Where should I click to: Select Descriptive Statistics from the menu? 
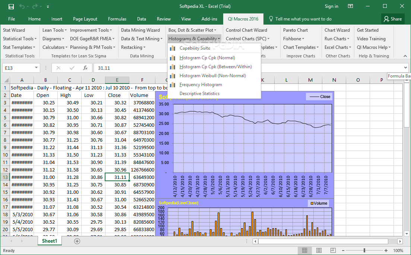tap(199, 94)
